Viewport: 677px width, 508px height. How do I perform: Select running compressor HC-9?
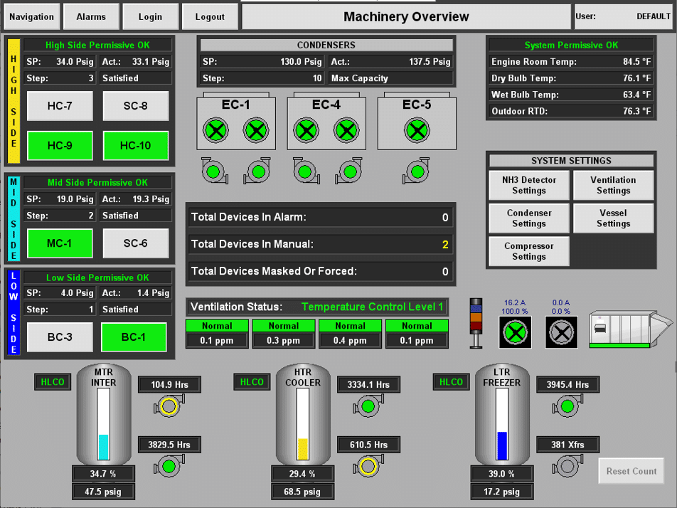(x=60, y=146)
